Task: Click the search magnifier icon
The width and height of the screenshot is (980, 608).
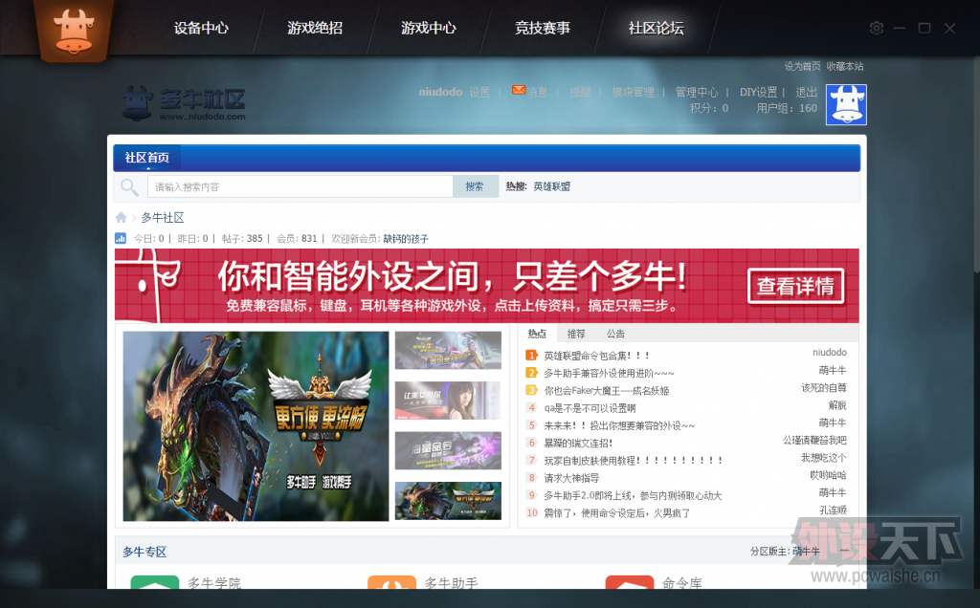Action: coord(129,186)
